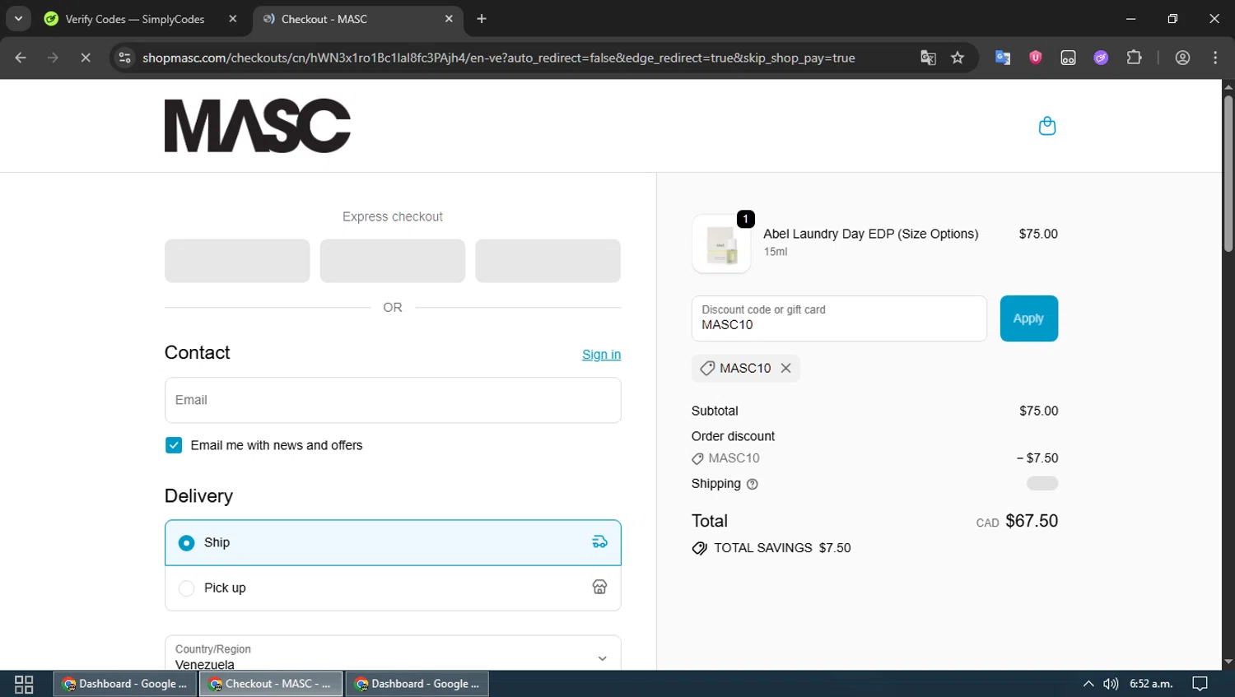This screenshot has width=1235, height=697.
Task: Show hidden system tray icons
Action: [x=1088, y=684]
